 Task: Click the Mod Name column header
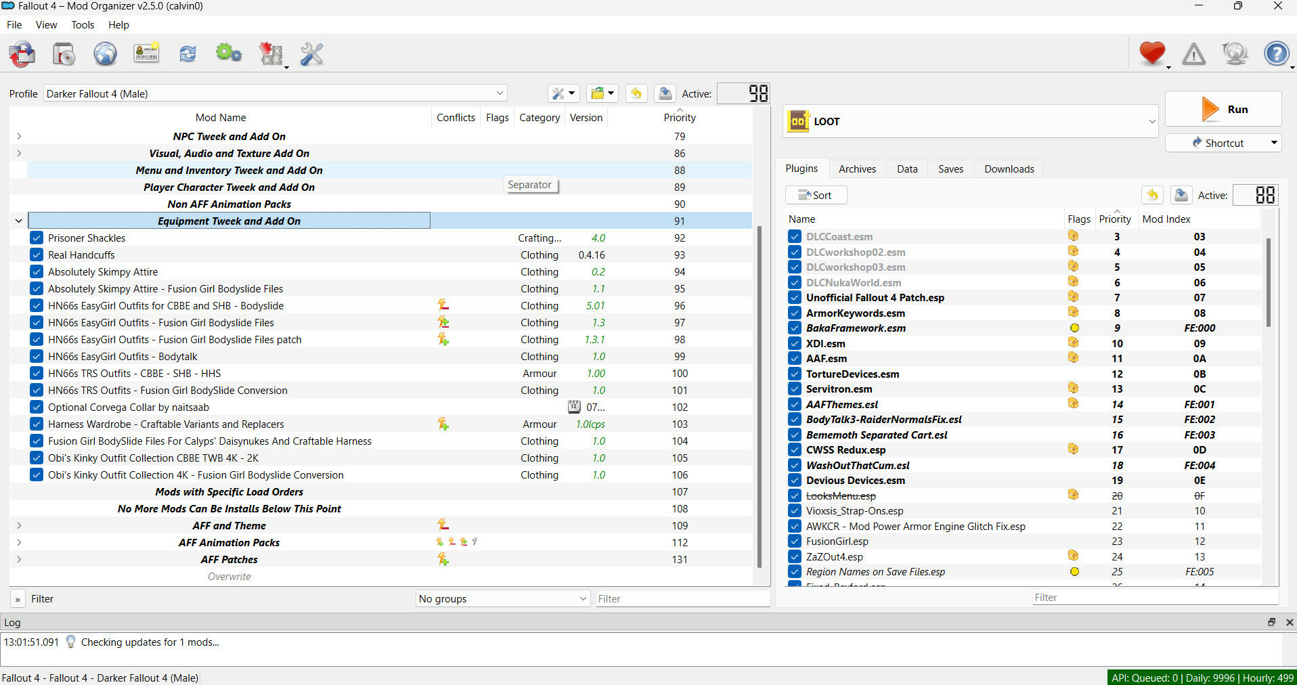point(221,117)
